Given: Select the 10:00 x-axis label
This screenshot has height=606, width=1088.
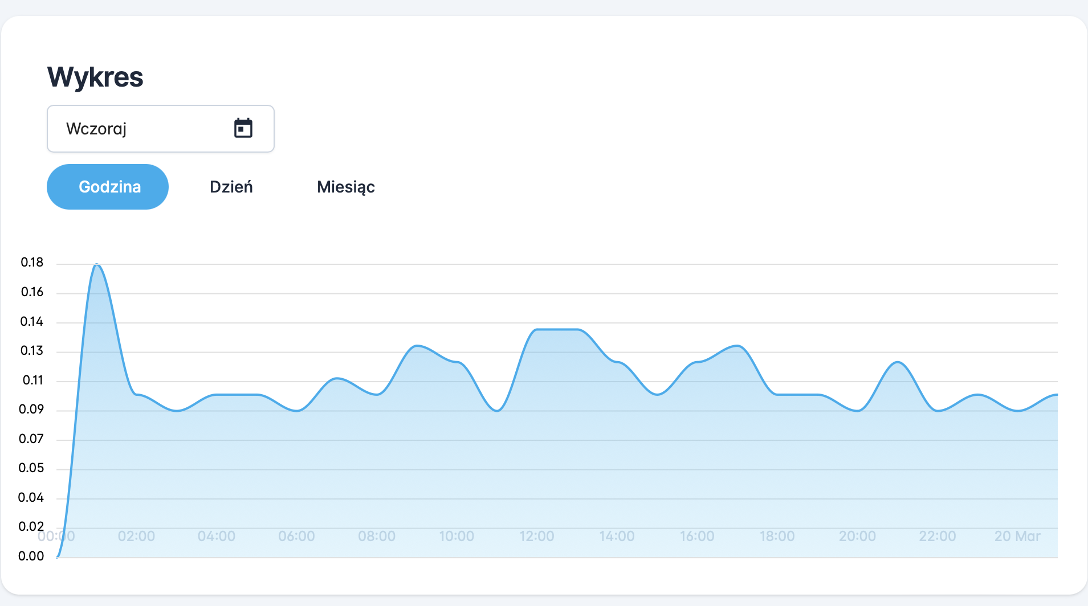Looking at the screenshot, I should (457, 536).
